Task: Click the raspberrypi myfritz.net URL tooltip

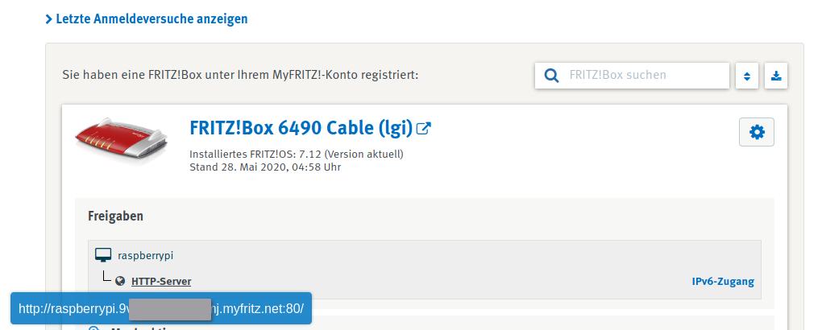Action: click(x=160, y=309)
